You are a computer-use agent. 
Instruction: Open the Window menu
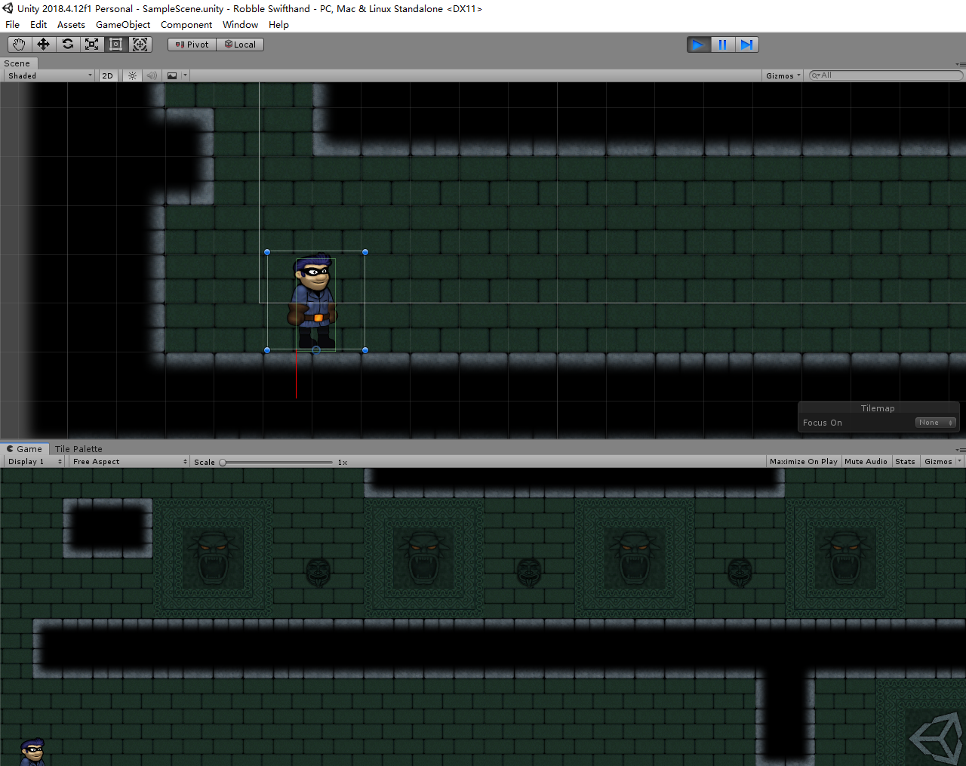coord(240,25)
